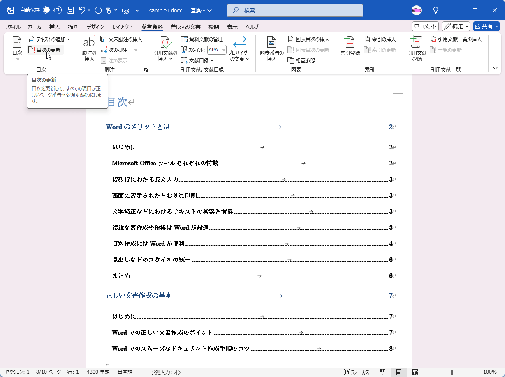Collapse the ribbon with chevron
505x377 pixels.
coord(495,69)
